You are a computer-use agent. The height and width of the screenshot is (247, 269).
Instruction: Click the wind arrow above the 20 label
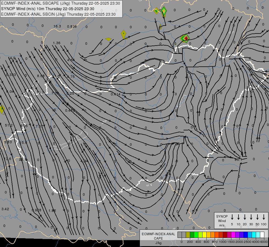coord(245,217)
